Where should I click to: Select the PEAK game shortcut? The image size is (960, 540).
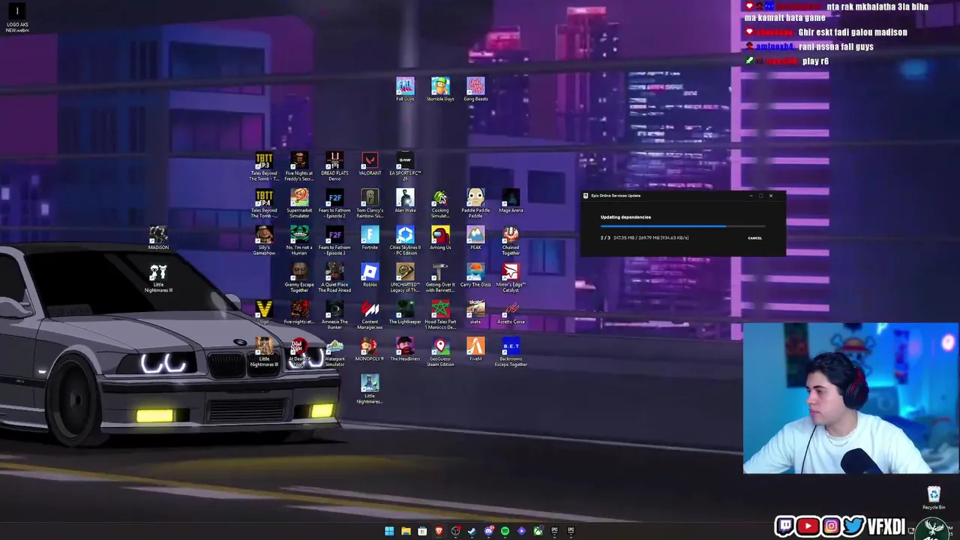pos(475,238)
